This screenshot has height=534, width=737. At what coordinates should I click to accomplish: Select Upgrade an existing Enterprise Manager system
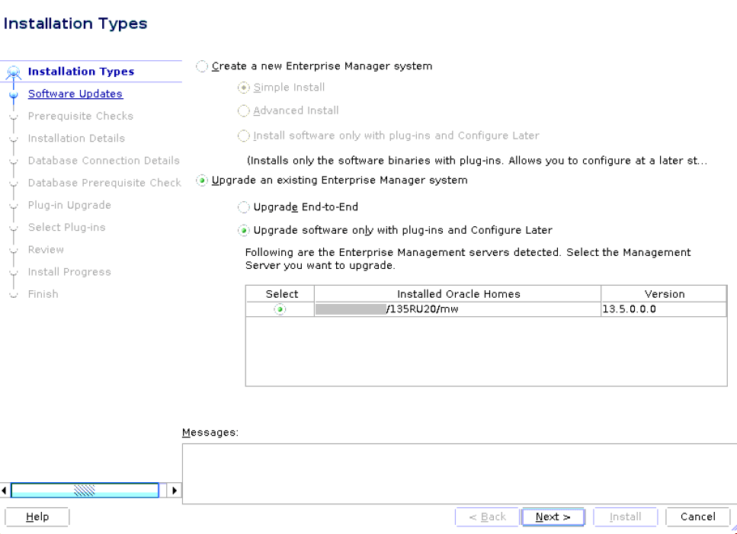tap(202, 181)
